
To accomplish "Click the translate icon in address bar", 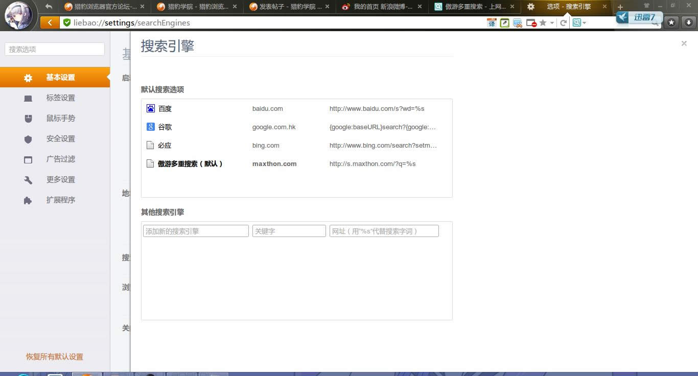I will (x=492, y=23).
